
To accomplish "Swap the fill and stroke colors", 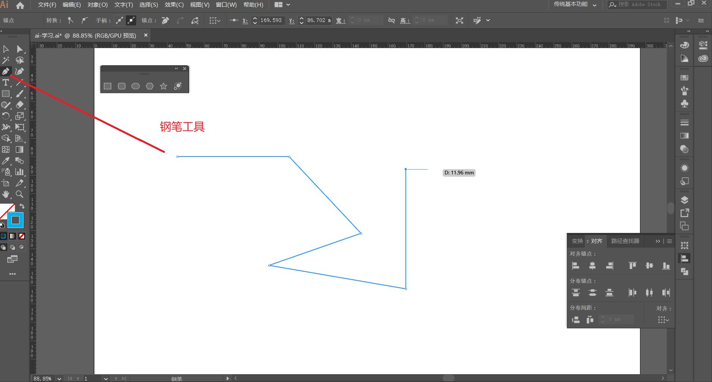I will 21,206.
